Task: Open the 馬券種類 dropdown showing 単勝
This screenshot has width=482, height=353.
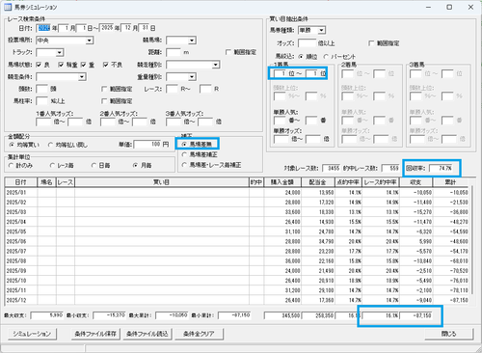Action: click(x=321, y=31)
